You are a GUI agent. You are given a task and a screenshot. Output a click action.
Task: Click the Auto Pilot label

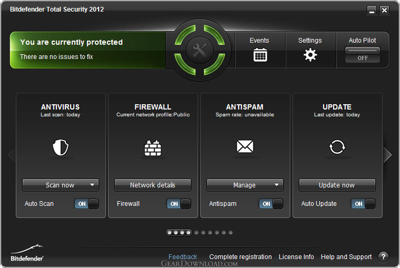pos(362,41)
